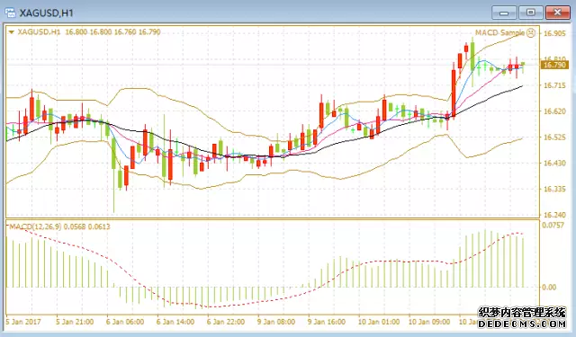576x337 pixels.
Task: Click the 9 Jan 08:00 time label
Action: (x=276, y=322)
